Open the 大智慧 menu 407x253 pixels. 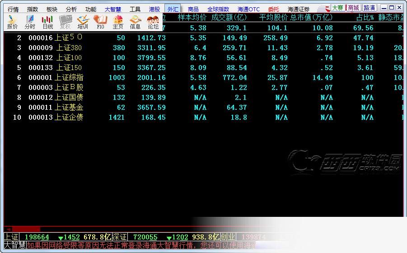coord(113,9)
